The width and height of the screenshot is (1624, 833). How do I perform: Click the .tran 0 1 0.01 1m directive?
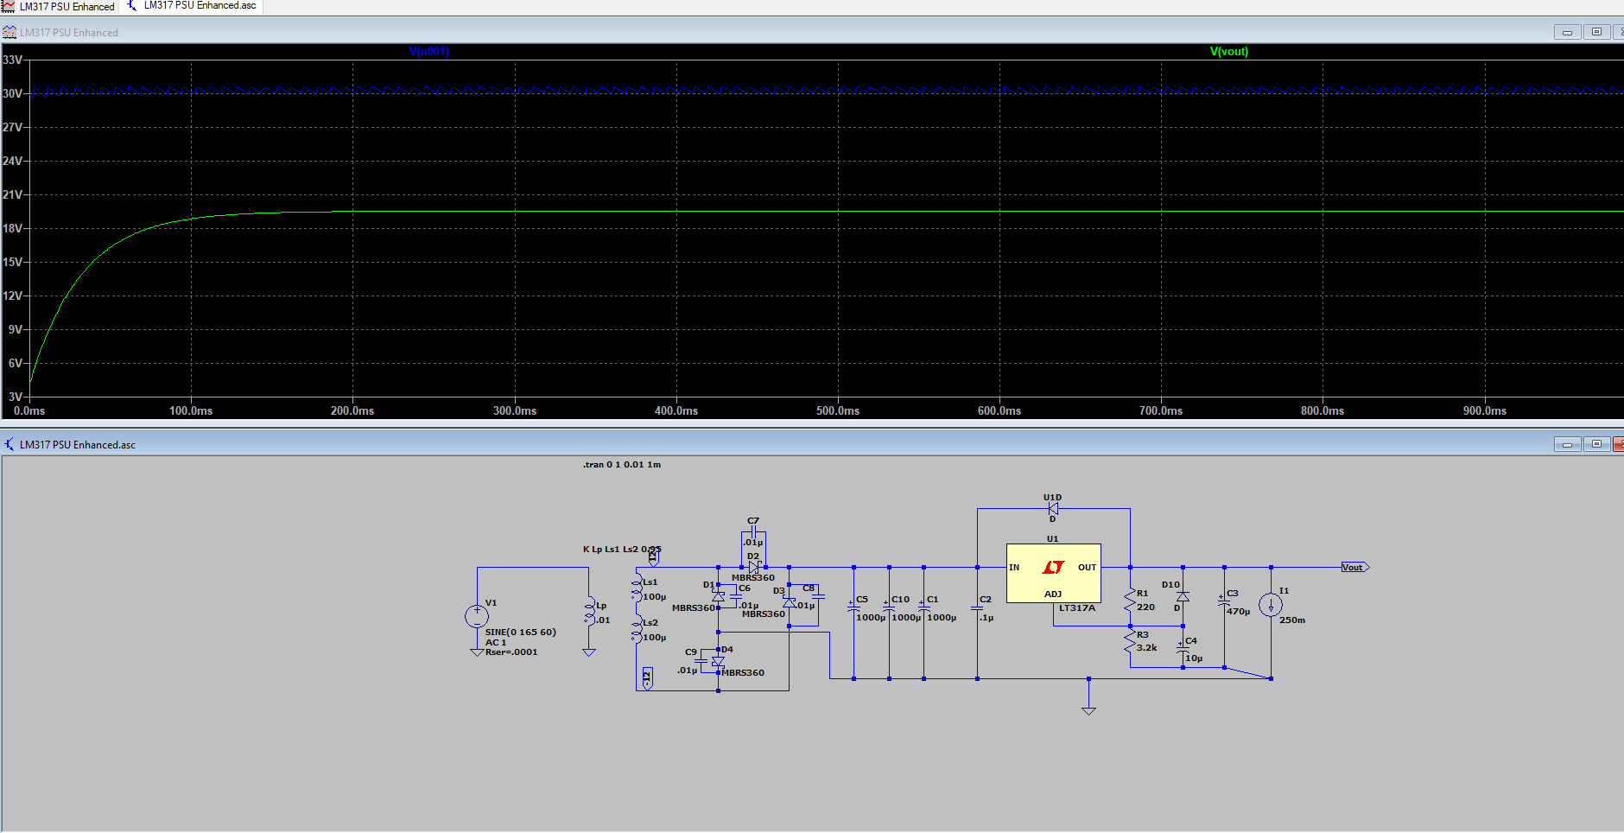click(622, 464)
